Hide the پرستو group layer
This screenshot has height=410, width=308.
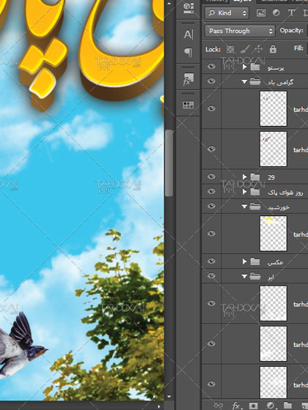tap(211, 67)
